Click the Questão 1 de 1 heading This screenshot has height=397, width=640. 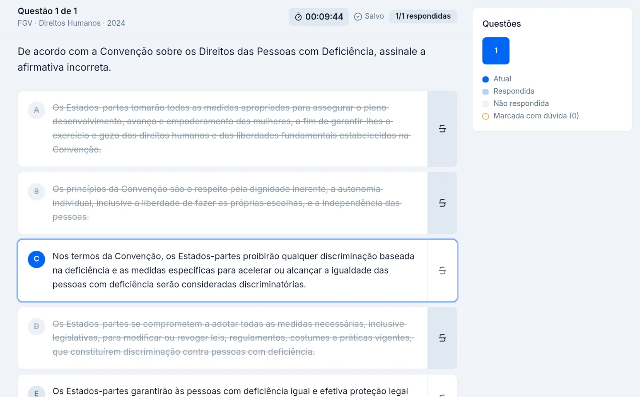click(x=48, y=11)
